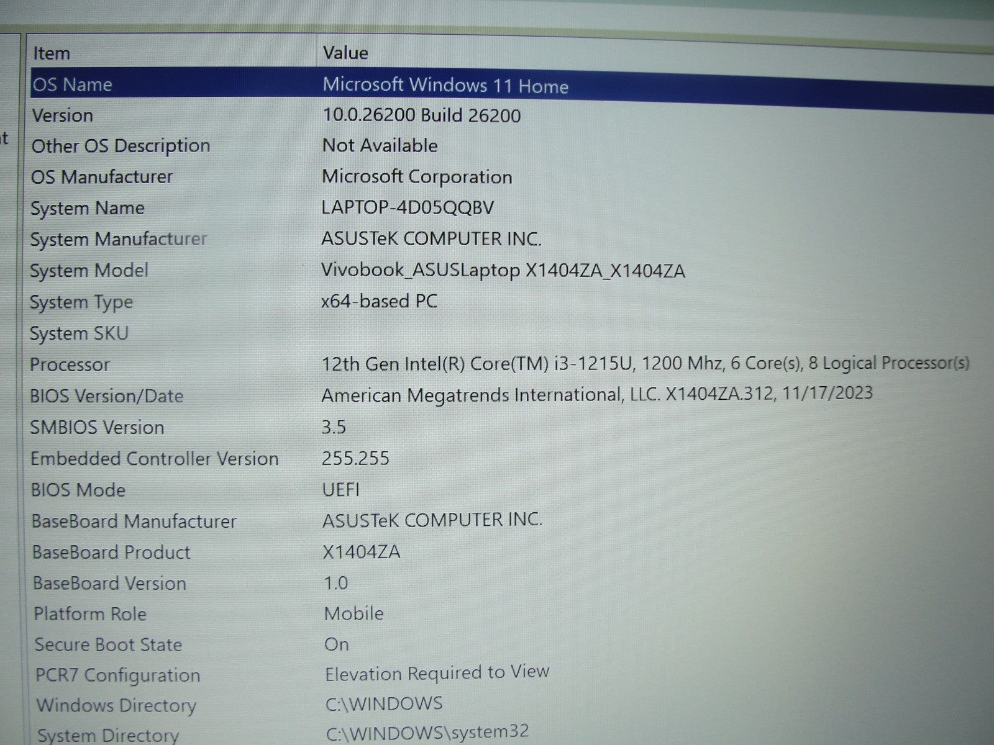Image resolution: width=994 pixels, height=745 pixels.
Task: Select the System Manufacturer row
Action: 119,239
